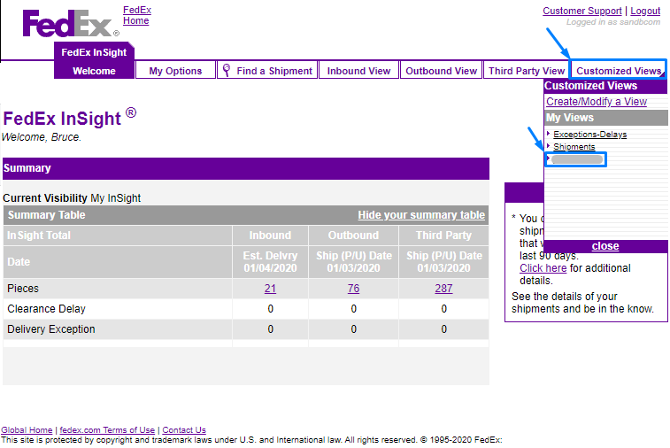Open Customer Support link
670x448 pixels.
click(582, 11)
